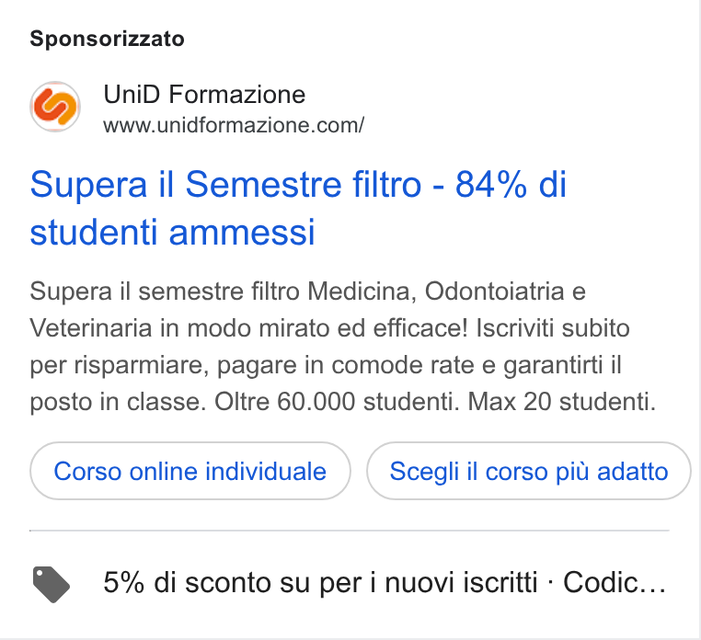Click the gray price tag icon
This screenshot has height=640, width=701.
click(x=52, y=584)
